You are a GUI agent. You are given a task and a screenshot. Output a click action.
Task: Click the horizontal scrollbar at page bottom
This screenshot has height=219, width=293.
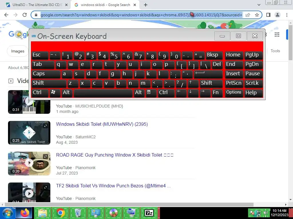tap(129, 204)
